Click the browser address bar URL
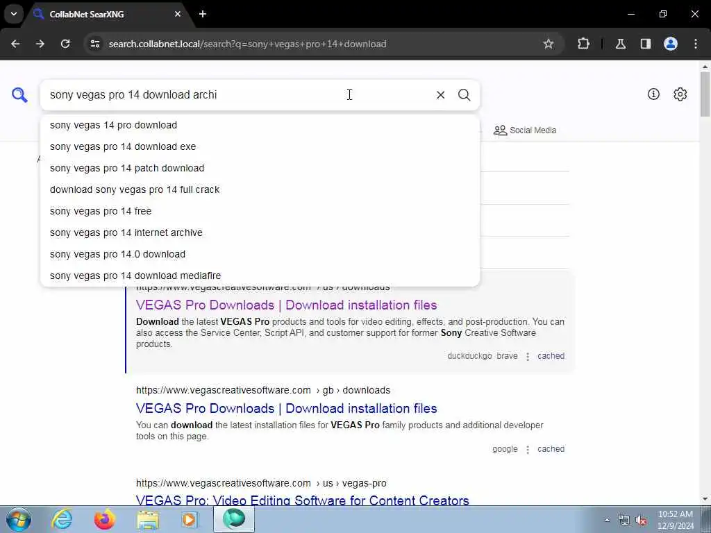 pos(248,44)
